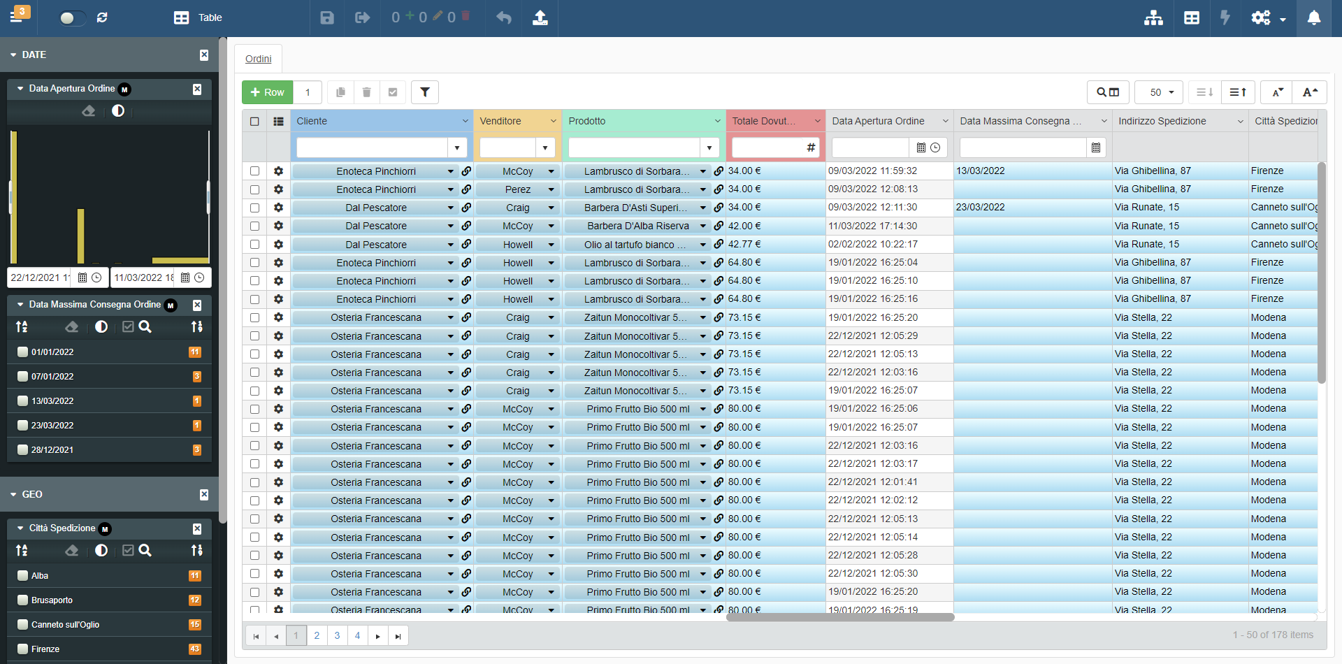
Task: Toggle the switch in the top-left header
Action: point(71,18)
